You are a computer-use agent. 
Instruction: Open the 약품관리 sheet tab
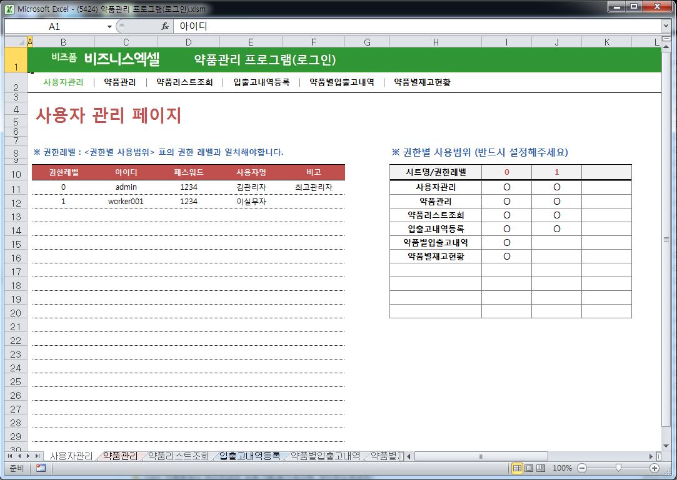[120, 456]
